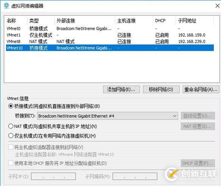Toggle 将主机虚拟适配器连接到此网络 checkbox
The width and height of the screenshot is (221, 186).
[11, 147]
